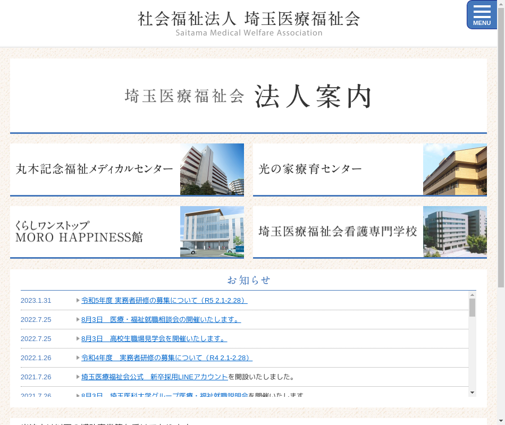Viewport: 505px width, 425px height.
Task: Open 新卒採用LINEアカウント news link
Action: [155, 377]
